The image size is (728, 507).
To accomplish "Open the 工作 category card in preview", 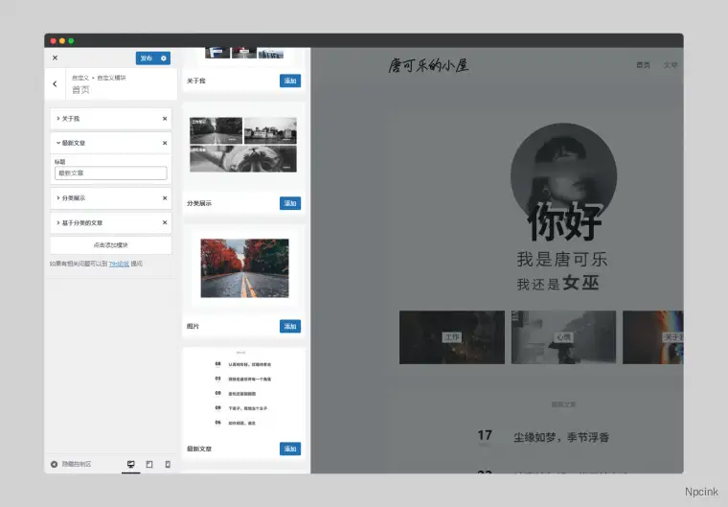I will 452,337.
